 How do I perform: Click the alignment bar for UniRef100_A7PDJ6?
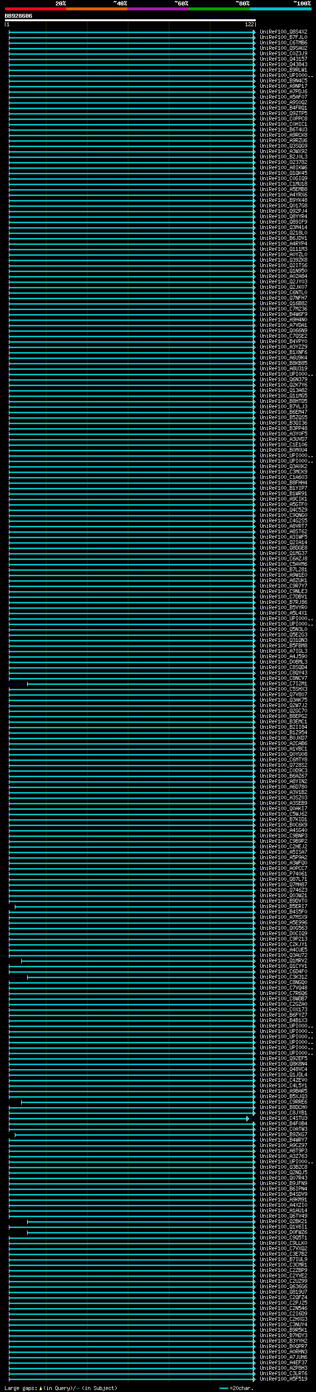[132, 92]
